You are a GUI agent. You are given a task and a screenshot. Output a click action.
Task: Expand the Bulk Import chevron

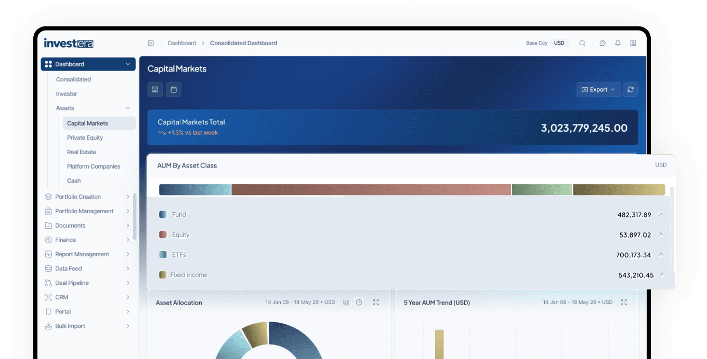click(x=128, y=326)
